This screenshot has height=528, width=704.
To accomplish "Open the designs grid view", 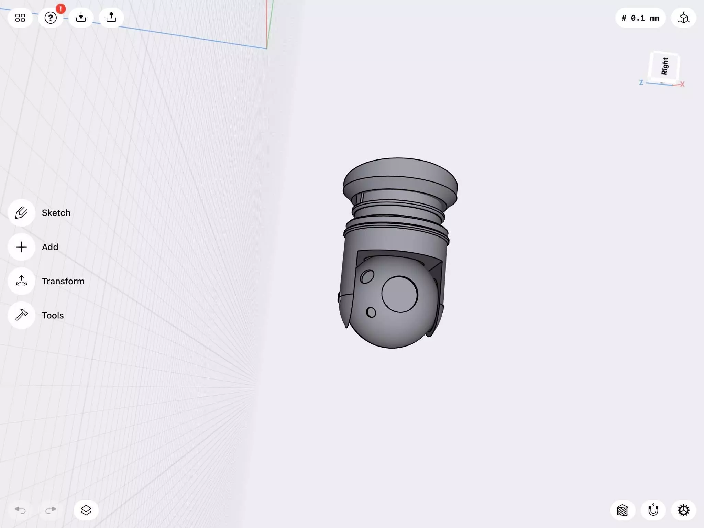I will coord(20,18).
